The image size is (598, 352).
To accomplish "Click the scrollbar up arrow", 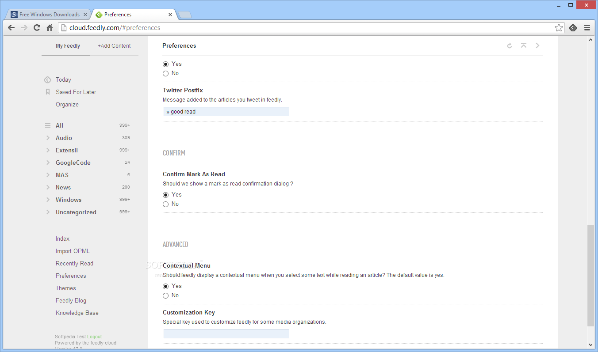I will 591,40.
